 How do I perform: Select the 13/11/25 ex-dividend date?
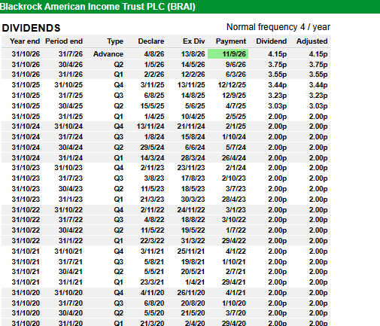click(x=191, y=85)
